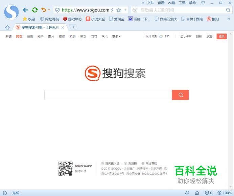Expand more bookmarks chevron

tap(229, 19)
